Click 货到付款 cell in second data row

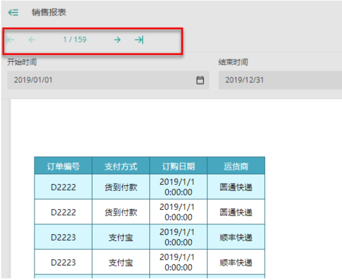[x=121, y=212]
